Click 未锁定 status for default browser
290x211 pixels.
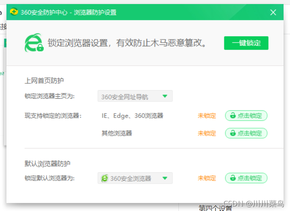tap(207, 178)
